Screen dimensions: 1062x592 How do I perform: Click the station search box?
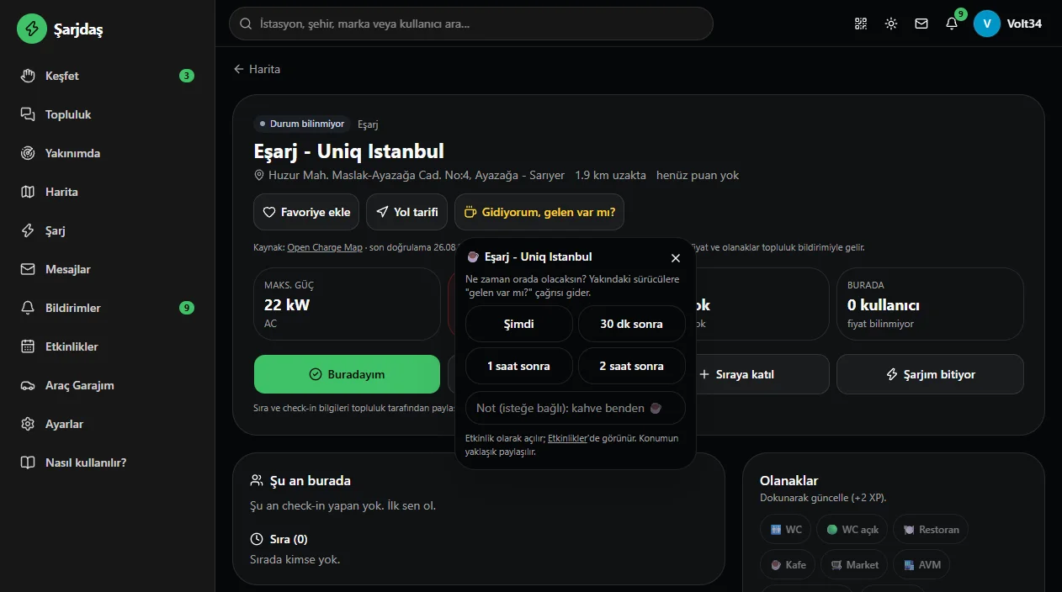pyautogui.click(x=471, y=24)
